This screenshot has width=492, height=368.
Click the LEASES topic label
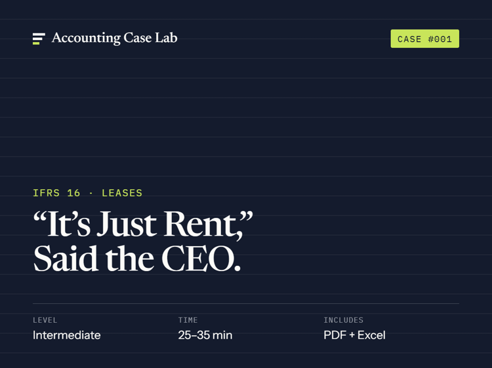tap(122, 193)
